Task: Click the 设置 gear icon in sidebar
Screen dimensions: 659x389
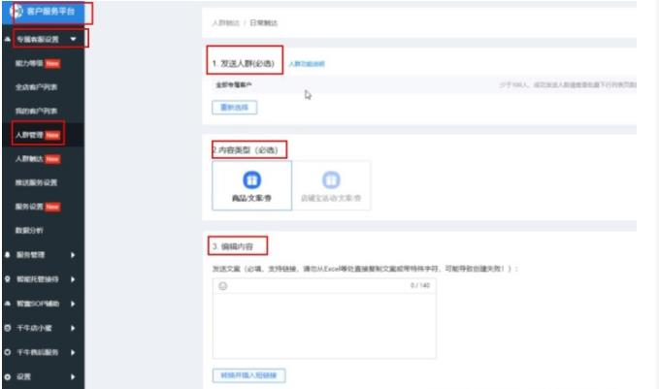Action: pos(8,374)
